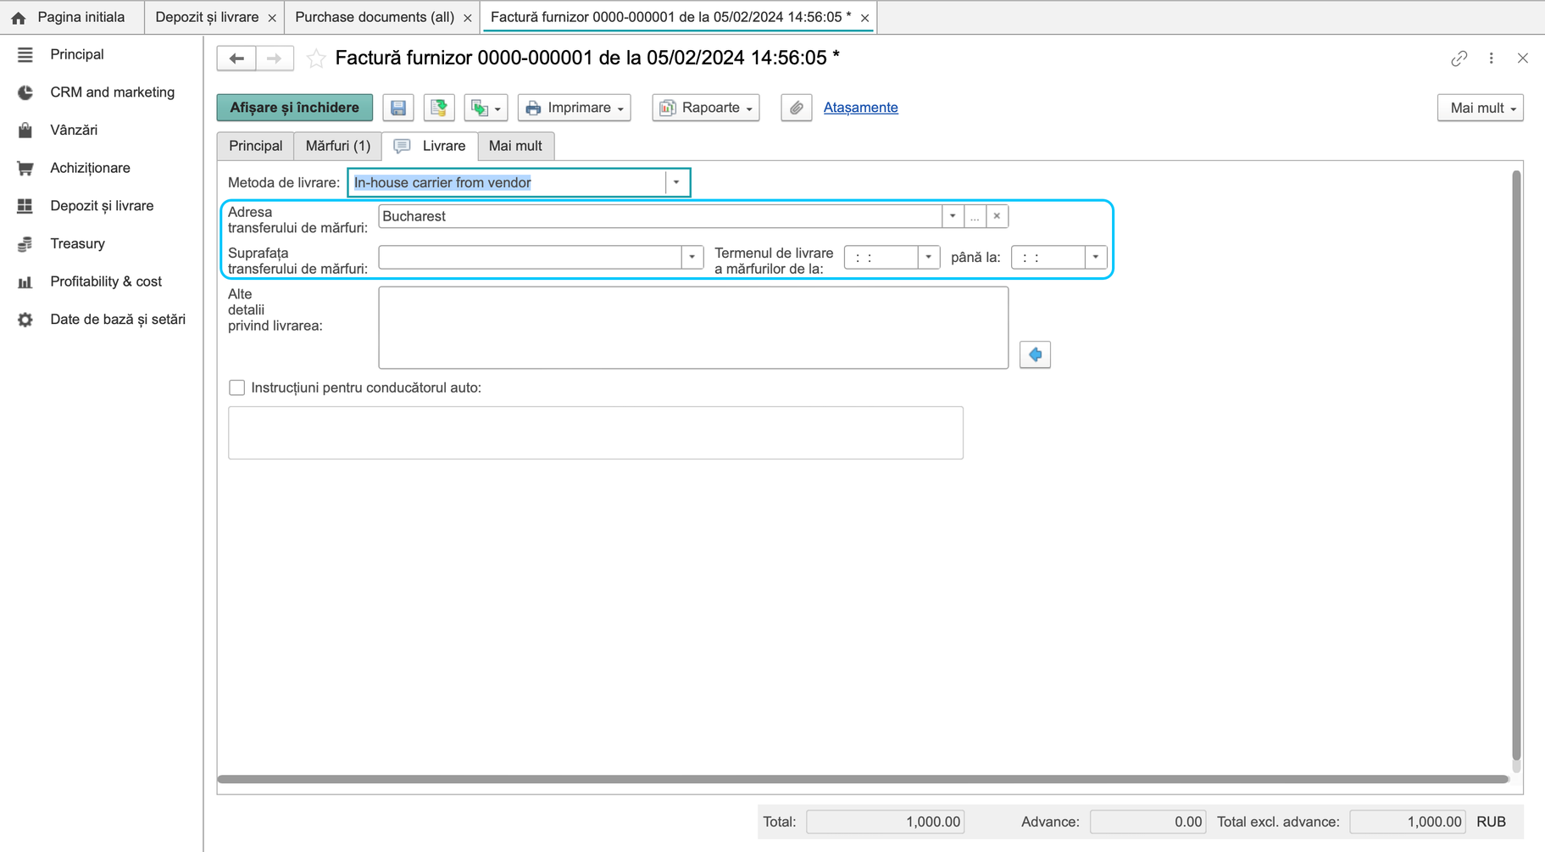
Task: Open the Rapoarte reports dropdown
Action: (x=706, y=108)
